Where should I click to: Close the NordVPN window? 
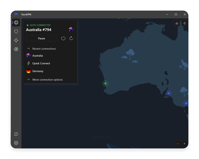pos(185,15)
